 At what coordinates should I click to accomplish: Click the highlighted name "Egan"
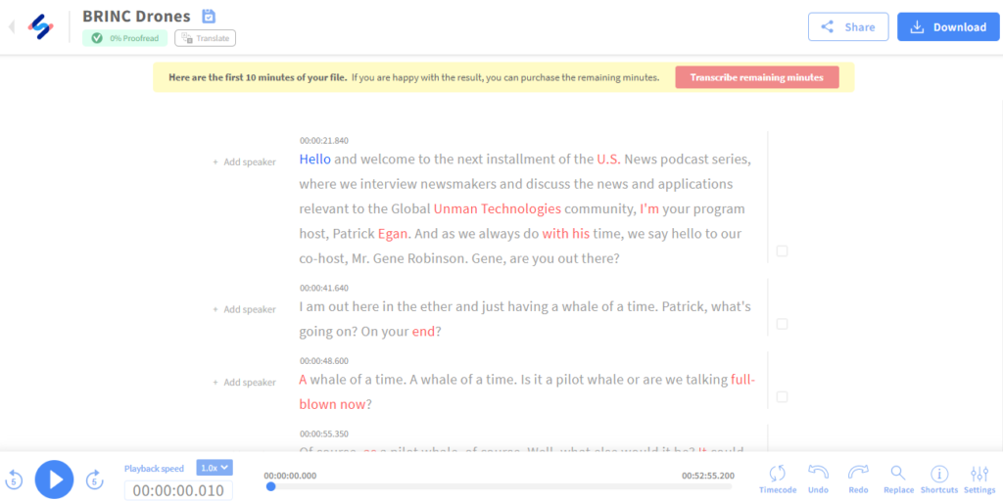click(x=393, y=234)
